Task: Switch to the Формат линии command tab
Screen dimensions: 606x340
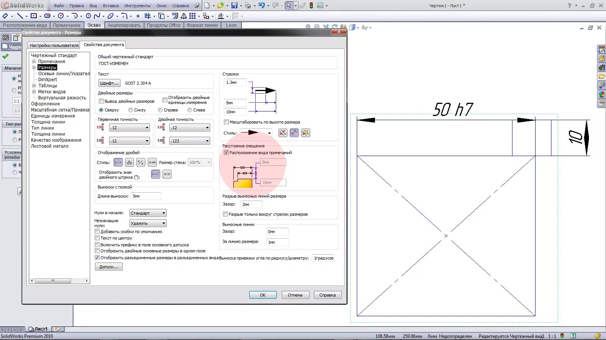Action: click(202, 25)
